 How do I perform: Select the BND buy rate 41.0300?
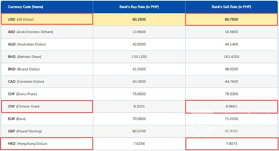[139, 69]
